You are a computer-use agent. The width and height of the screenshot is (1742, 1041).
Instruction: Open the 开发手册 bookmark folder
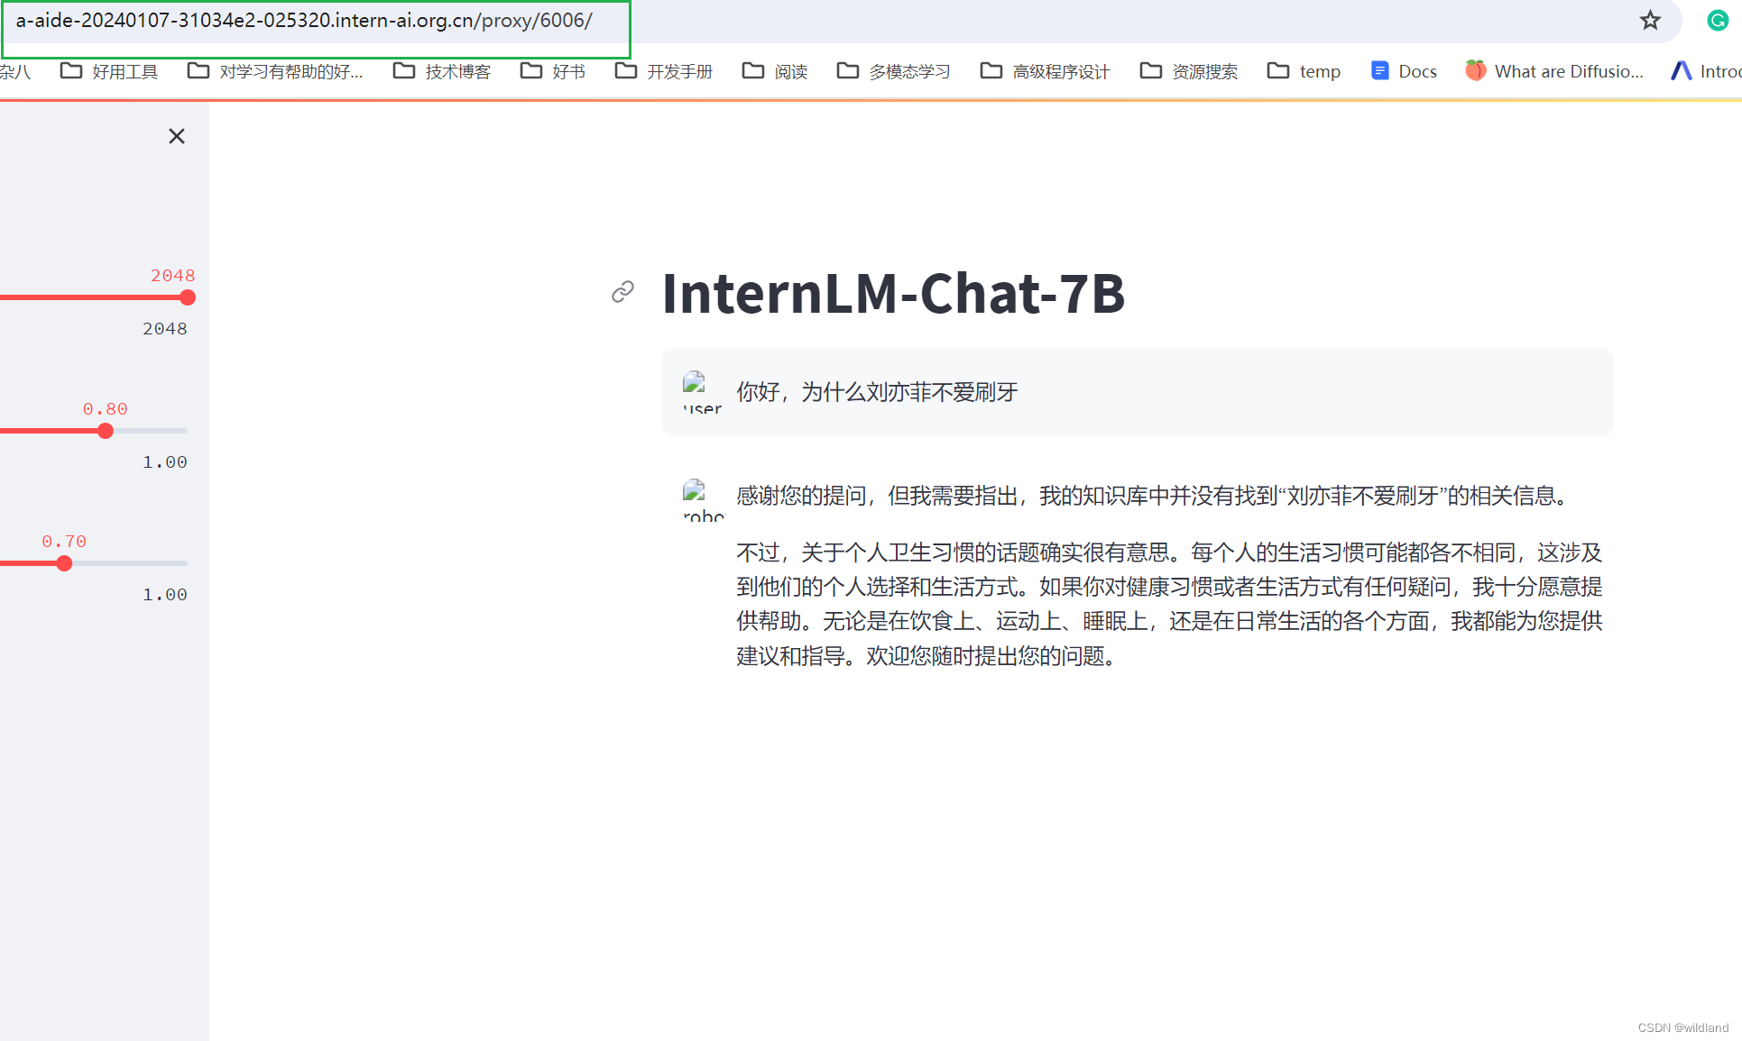coord(664,71)
